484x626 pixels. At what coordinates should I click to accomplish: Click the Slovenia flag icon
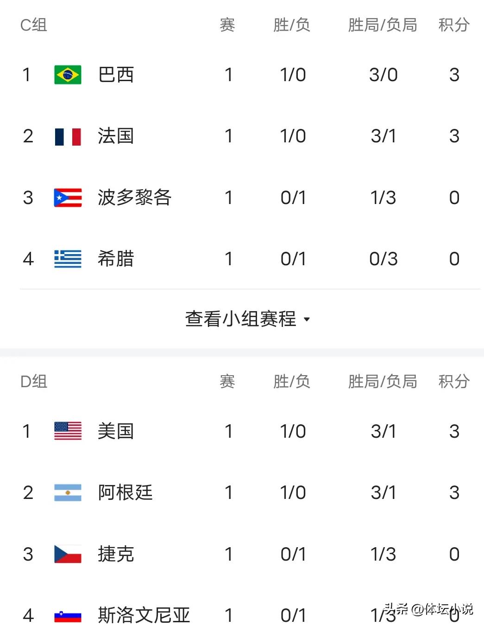[x=68, y=615]
